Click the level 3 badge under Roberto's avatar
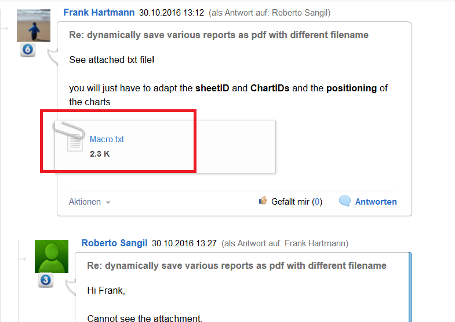This screenshot has height=322, width=455. point(46,281)
